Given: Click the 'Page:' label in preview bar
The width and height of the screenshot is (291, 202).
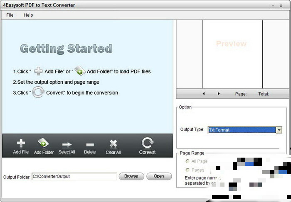Looking at the screenshot, I should [x=241, y=94].
